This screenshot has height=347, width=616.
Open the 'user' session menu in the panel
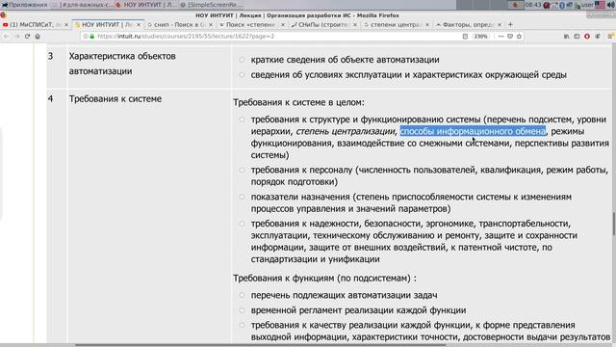click(x=587, y=5)
